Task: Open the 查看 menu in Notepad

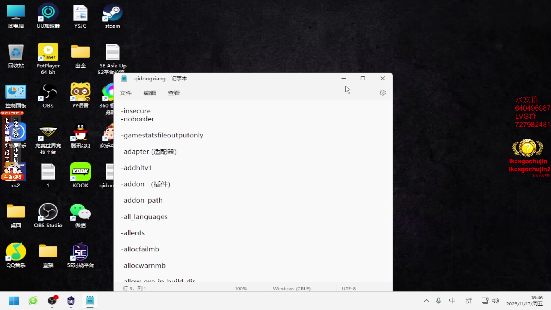Action: [x=174, y=93]
